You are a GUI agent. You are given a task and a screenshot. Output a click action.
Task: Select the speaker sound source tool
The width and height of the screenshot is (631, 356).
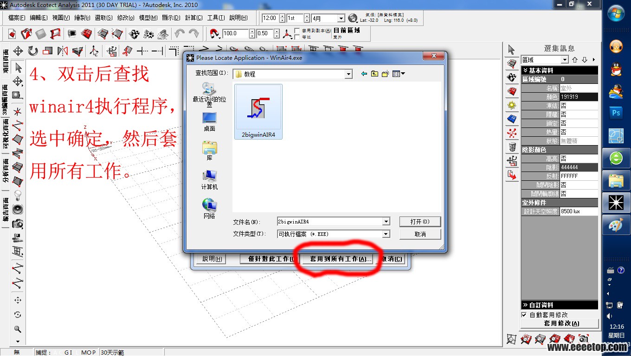tap(18, 209)
